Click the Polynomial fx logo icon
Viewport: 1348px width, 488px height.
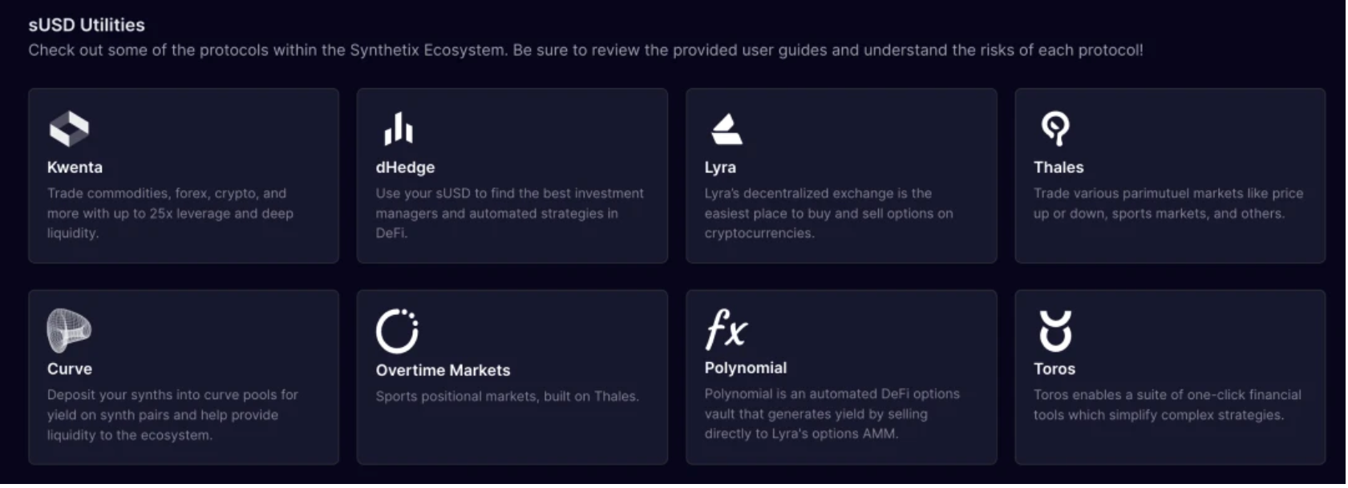click(x=726, y=329)
